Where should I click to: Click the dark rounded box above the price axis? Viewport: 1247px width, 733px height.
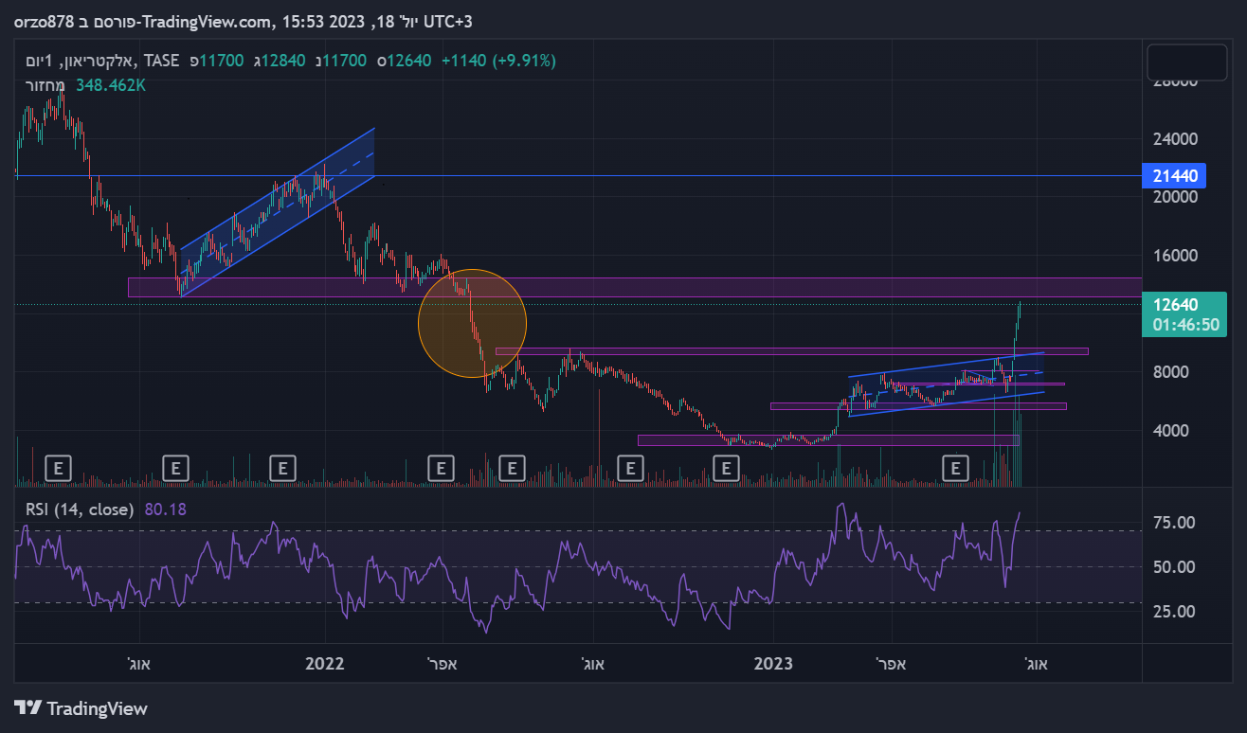(x=1186, y=63)
